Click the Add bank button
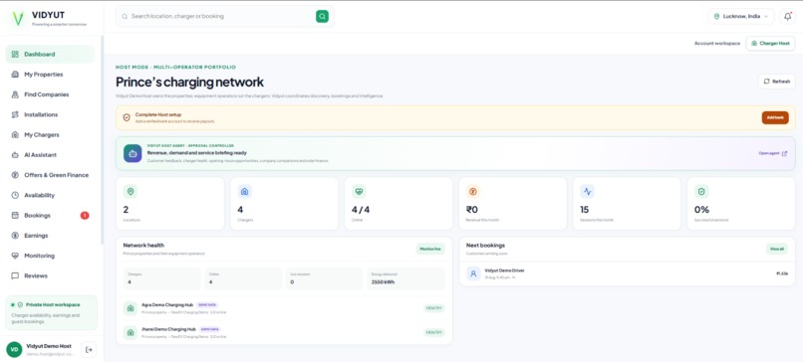Screen dimensions: 803x362 pos(775,117)
